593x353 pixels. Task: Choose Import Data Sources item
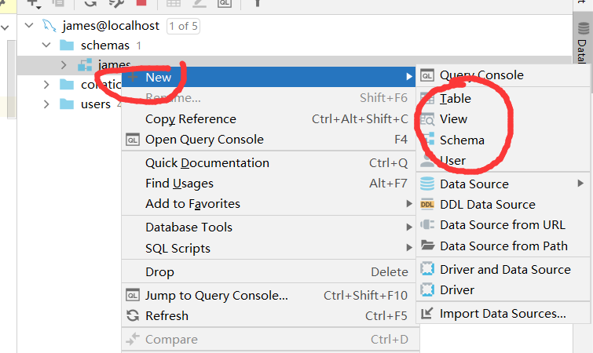(503, 313)
